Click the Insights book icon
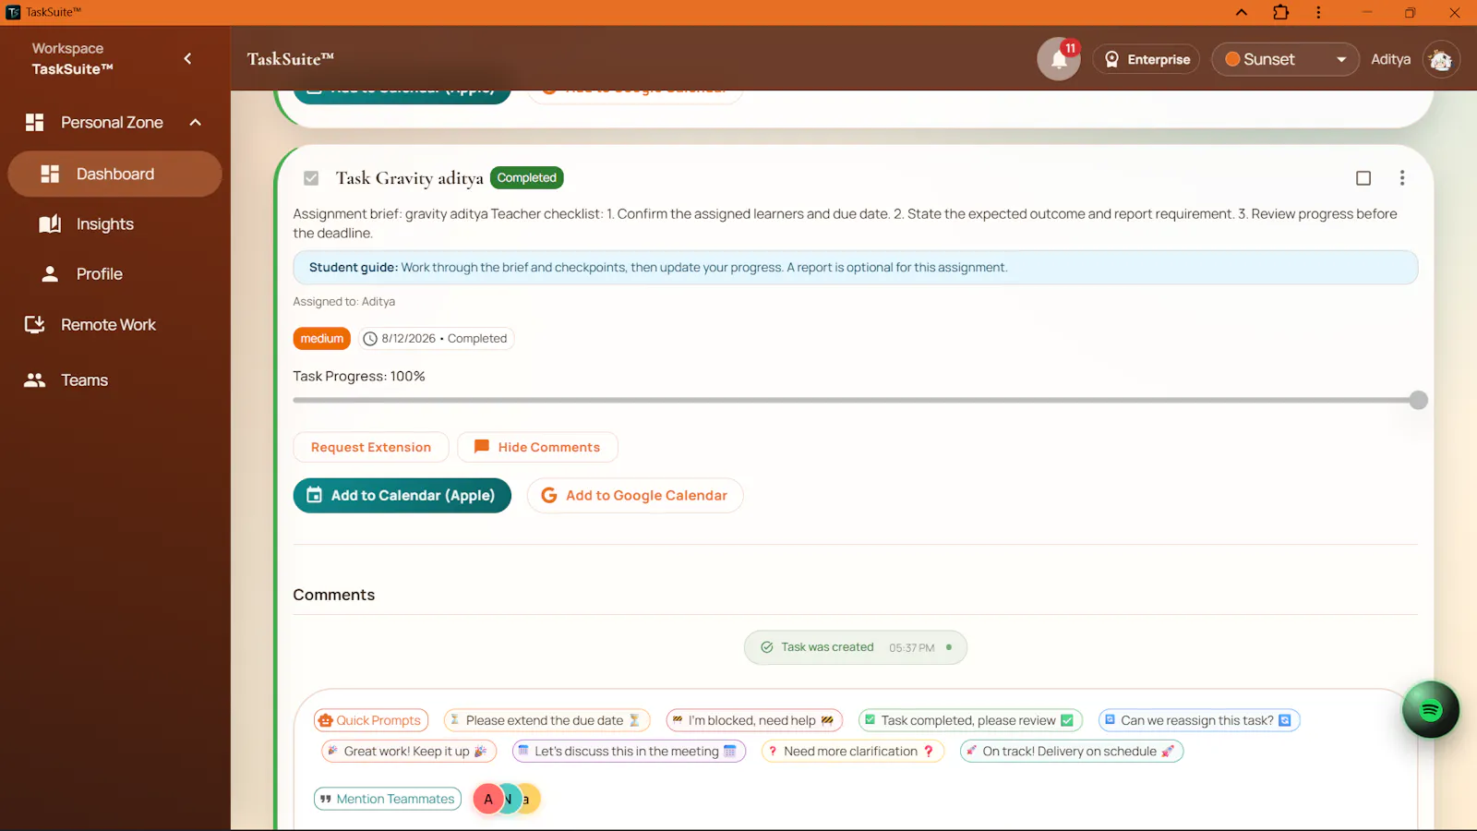Image resolution: width=1477 pixels, height=831 pixels. click(x=50, y=224)
